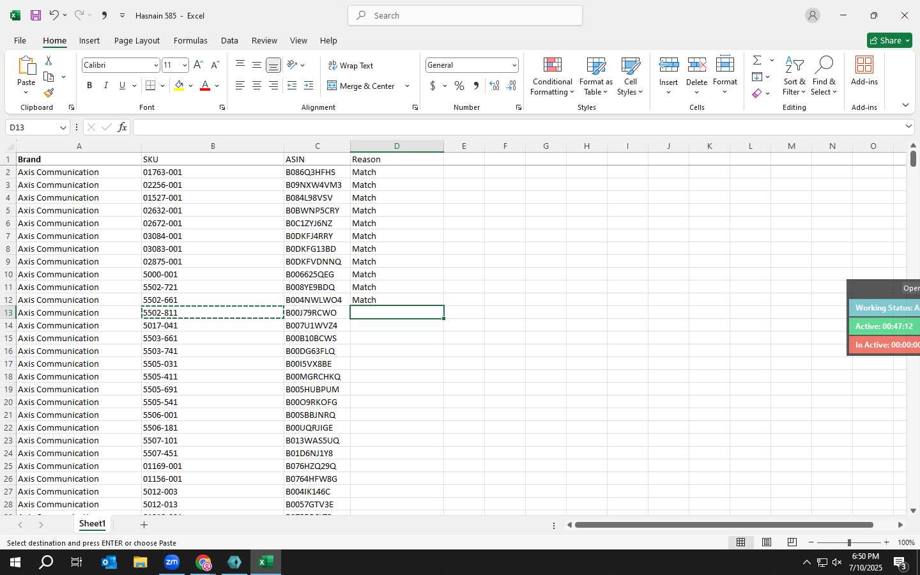Center text horizontally
Screen dimensions: 920x575
pos(257,86)
